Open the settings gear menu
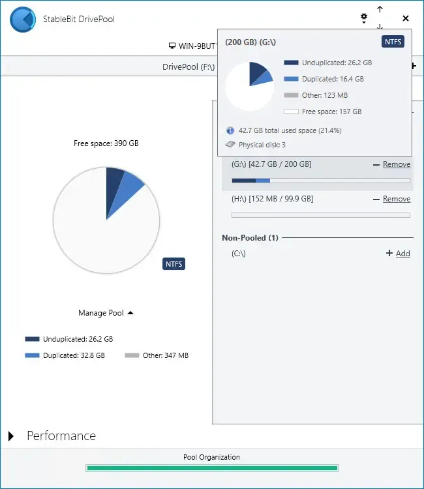This screenshot has width=424, height=489. 364,18
